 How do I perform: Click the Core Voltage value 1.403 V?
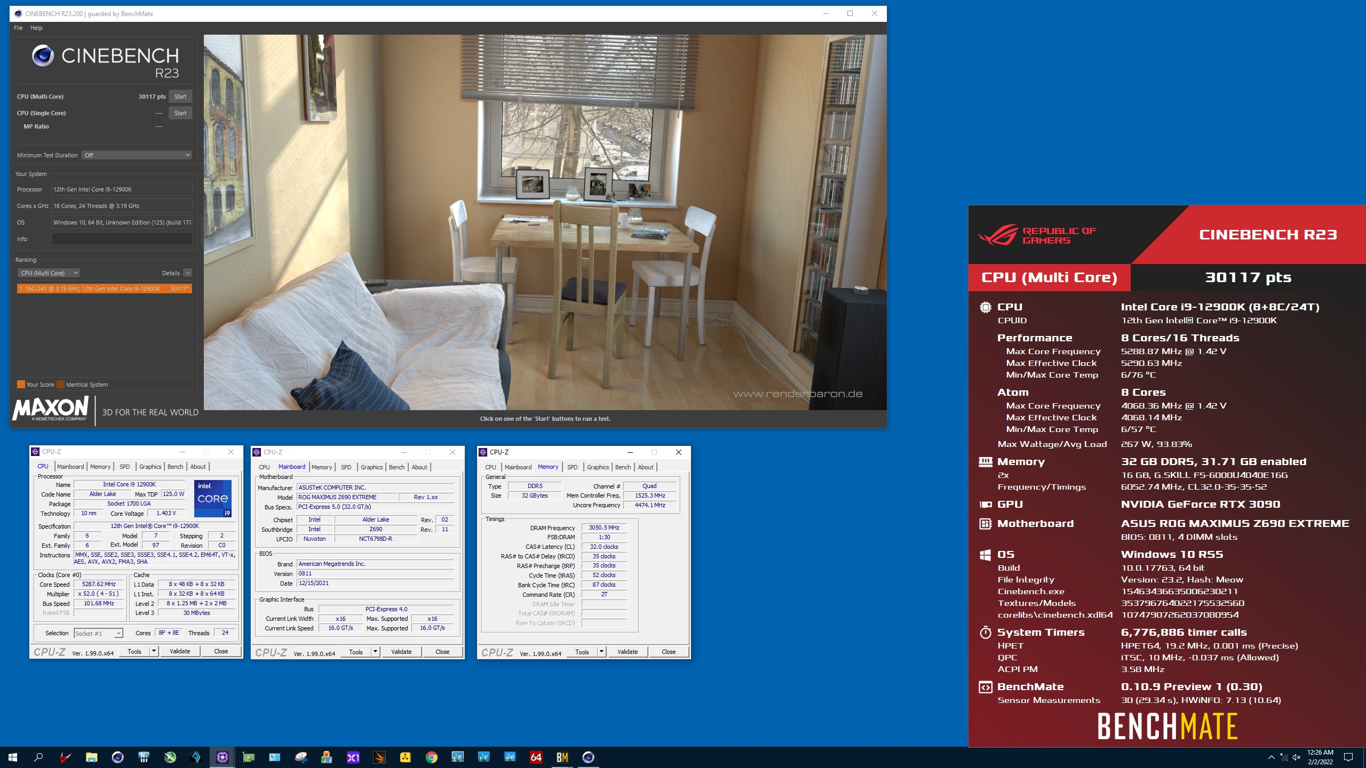(x=166, y=513)
